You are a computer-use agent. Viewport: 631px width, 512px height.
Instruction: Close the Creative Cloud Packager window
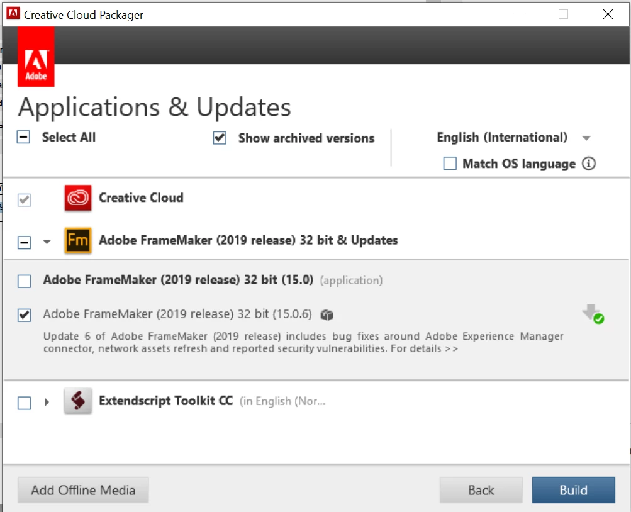click(608, 14)
